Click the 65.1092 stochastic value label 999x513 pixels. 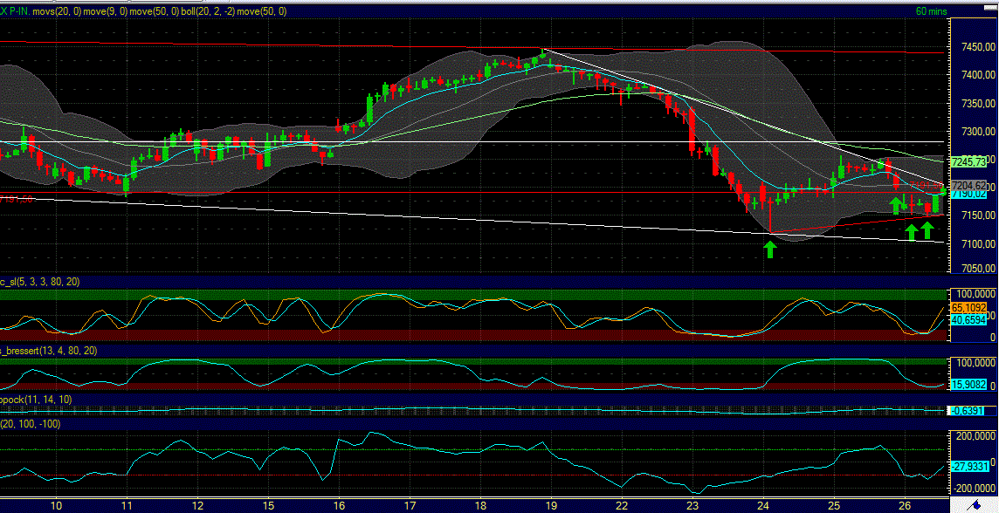pyautogui.click(x=969, y=308)
